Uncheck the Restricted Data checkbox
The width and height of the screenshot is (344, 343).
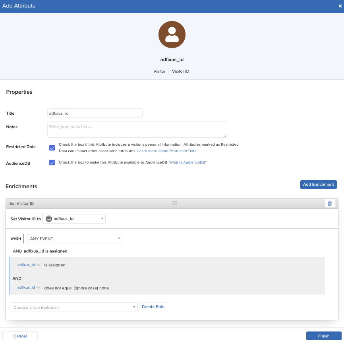pos(52,148)
